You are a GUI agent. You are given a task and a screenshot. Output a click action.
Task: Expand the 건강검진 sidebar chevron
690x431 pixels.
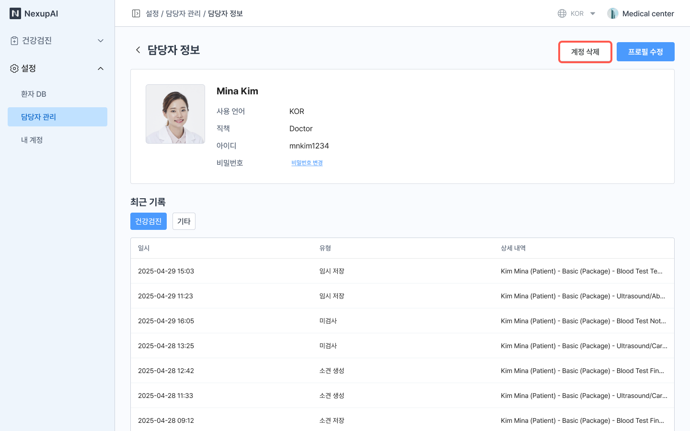tap(101, 41)
